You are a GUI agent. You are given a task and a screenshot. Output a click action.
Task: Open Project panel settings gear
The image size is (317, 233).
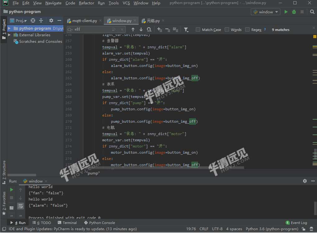pyautogui.click(x=51, y=20)
